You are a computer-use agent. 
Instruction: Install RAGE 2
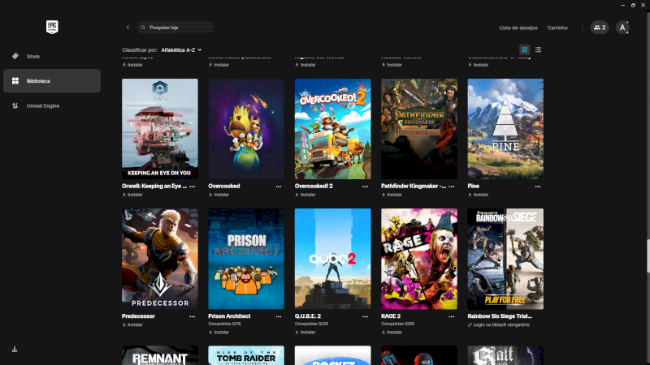tap(392, 333)
